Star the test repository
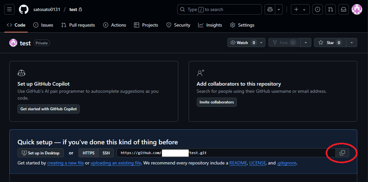Screen dimensions: 368x182 pyautogui.click(x=330, y=43)
